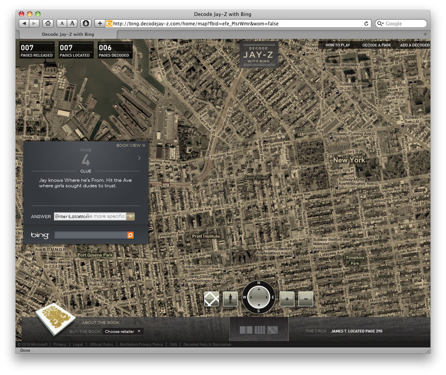Open BOOK VIEW link
Screen dimensions: 446x375
click(x=130, y=145)
